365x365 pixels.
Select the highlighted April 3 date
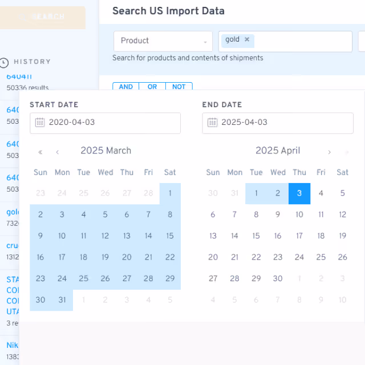(299, 193)
